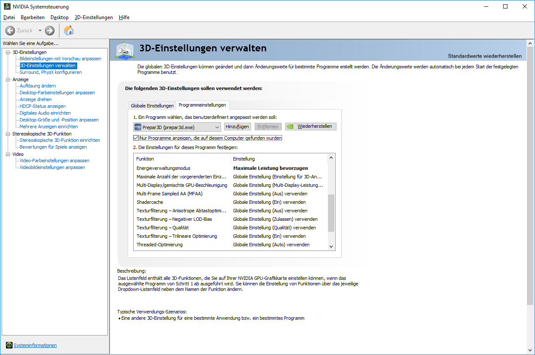Open Video-Farbeinstellungen anpassen
Viewport: 535px width, 355px height.
point(55,161)
